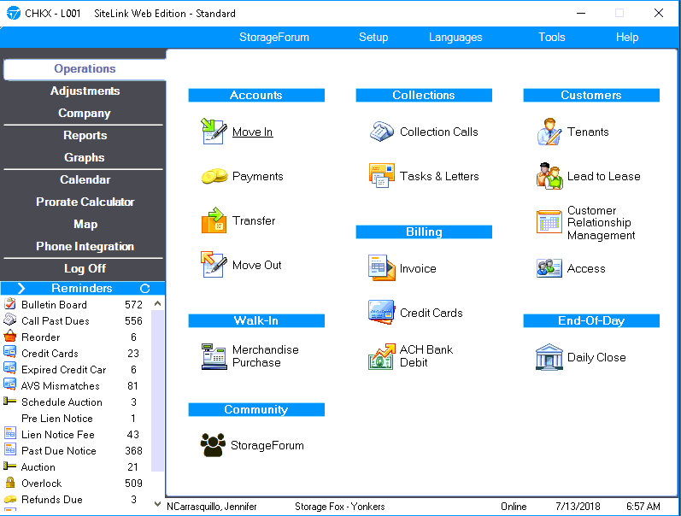The height and width of the screenshot is (516, 681).
Task: Open Phone Integration
Action: [85, 246]
